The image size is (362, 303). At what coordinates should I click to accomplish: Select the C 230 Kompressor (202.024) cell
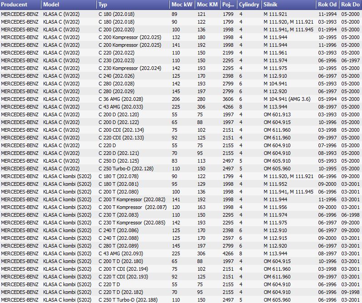(x=130, y=68)
